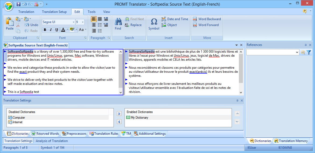Select My Dictionary in Enabled Dictionaries
315x153 pixels.
coord(178,118)
